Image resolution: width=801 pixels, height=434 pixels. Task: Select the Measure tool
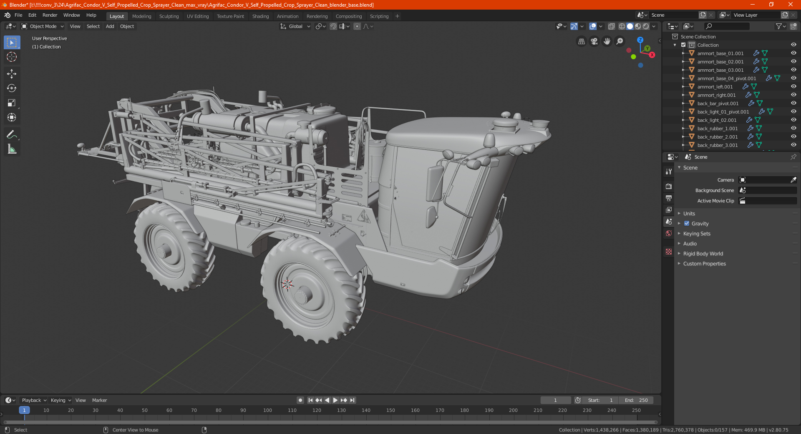point(12,149)
